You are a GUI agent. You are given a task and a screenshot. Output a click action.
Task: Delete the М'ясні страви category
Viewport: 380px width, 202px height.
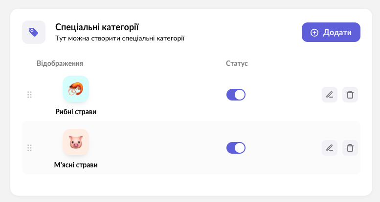(x=350, y=148)
